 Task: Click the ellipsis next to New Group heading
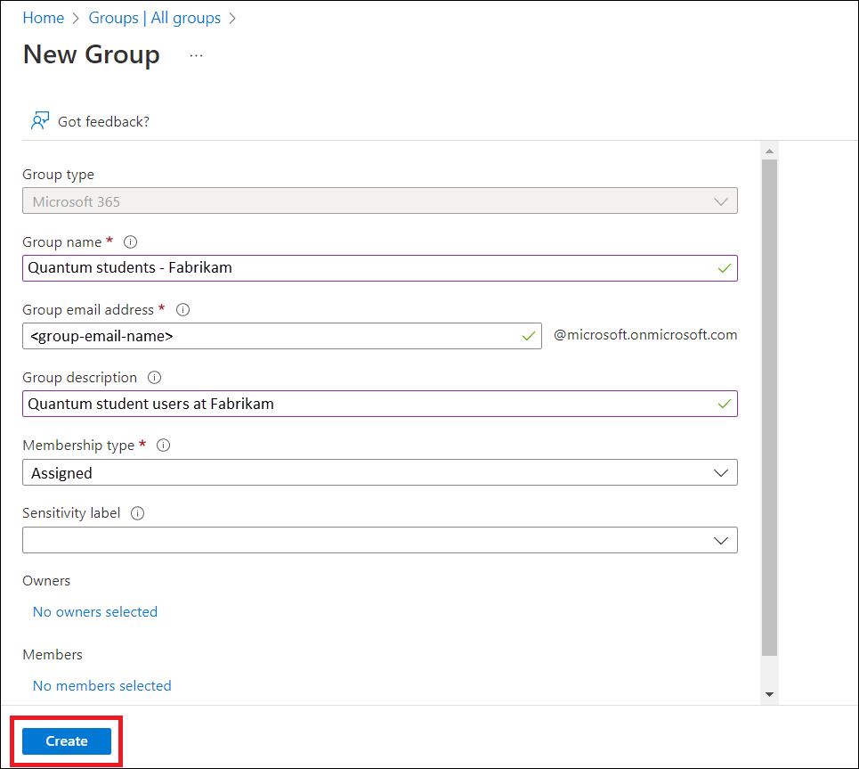[x=196, y=53]
